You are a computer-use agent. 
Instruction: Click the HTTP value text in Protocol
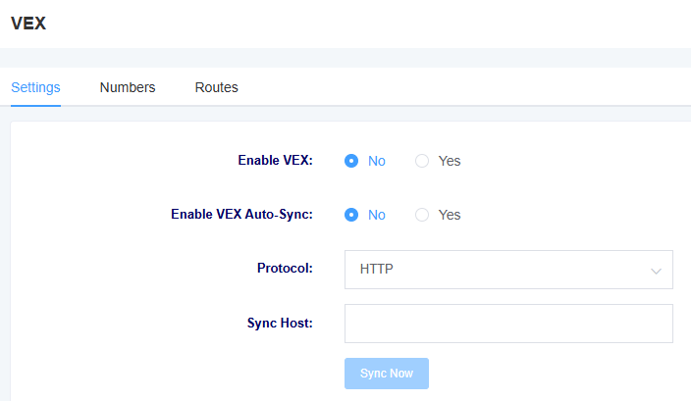click(x=376, y=269)
